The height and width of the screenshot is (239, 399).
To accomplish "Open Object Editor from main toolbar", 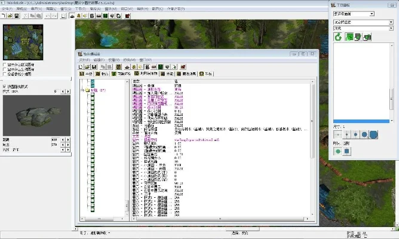I will (92, 16).
